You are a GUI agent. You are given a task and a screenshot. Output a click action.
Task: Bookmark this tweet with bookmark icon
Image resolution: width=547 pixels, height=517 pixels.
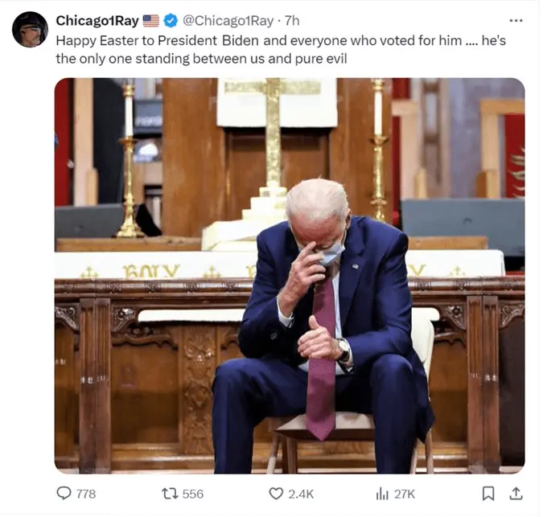point(488,494)
